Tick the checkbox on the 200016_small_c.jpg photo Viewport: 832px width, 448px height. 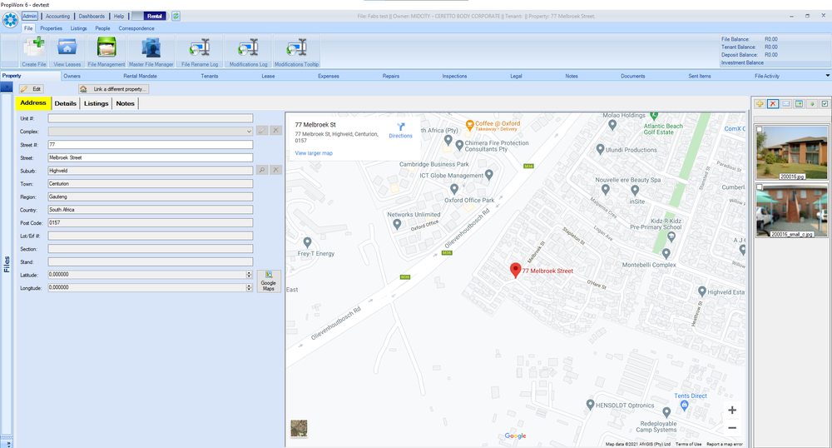(760, 187)
